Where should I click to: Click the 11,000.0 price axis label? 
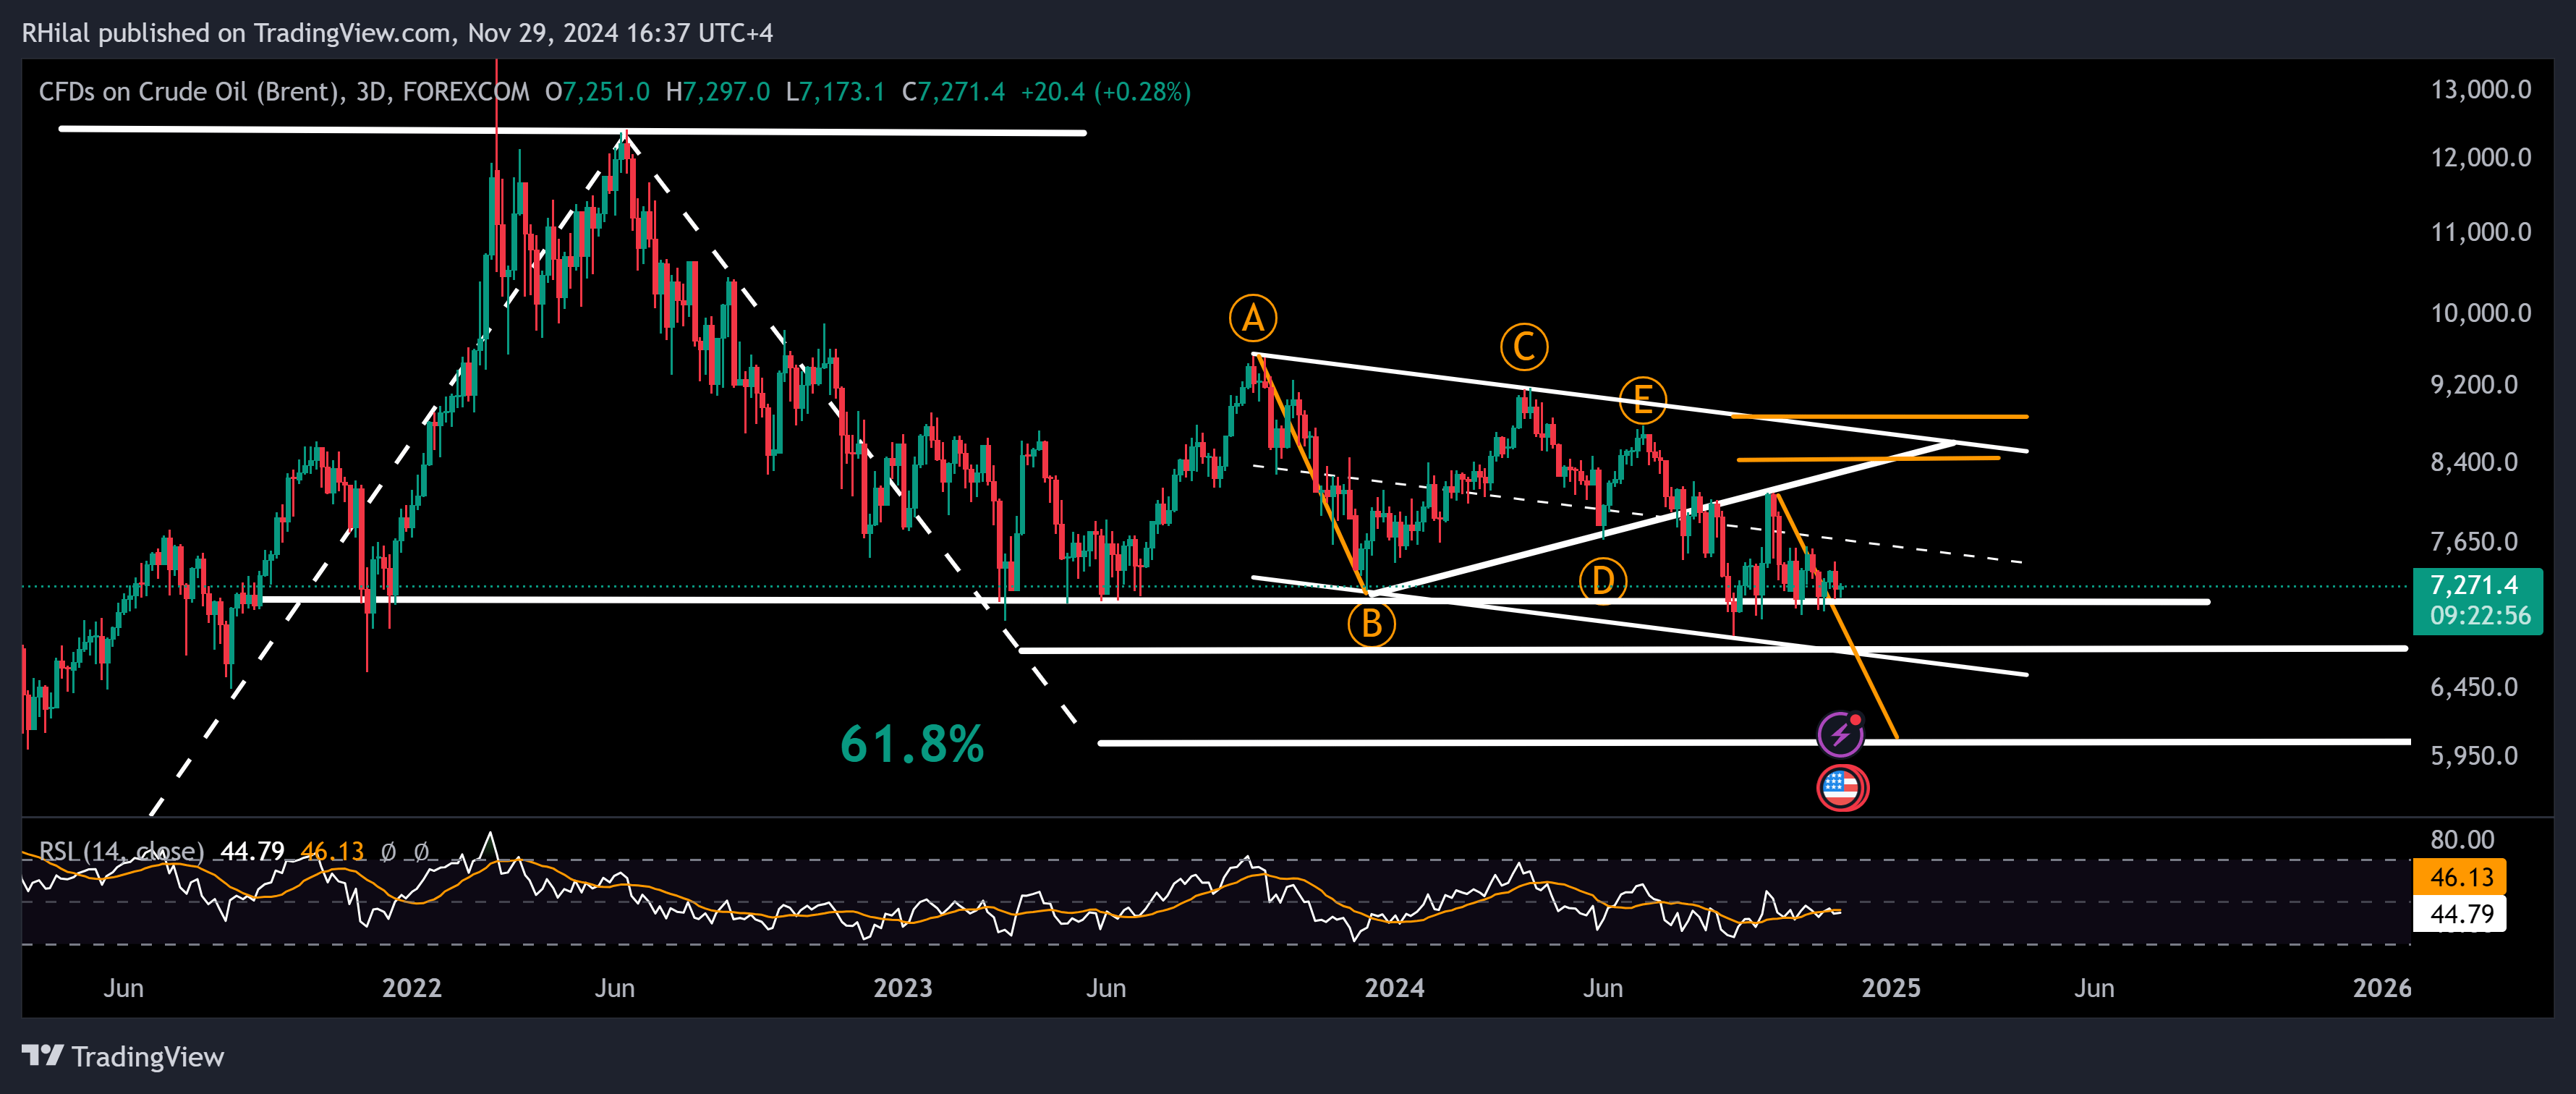click(x=2481, y=232)
